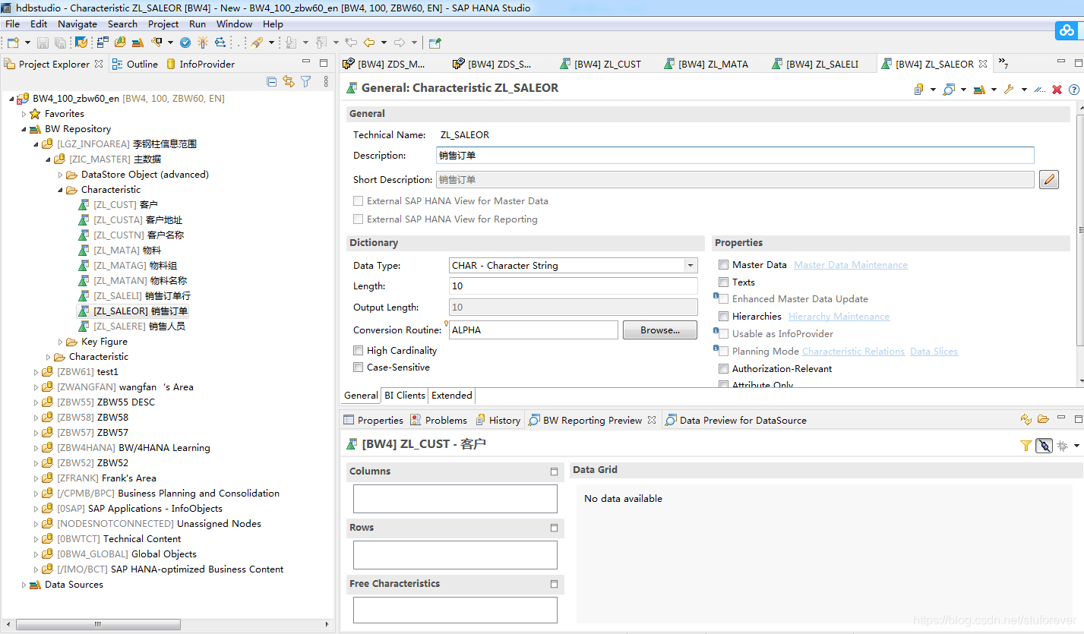Open the Data Slices link

click(934, 351)
